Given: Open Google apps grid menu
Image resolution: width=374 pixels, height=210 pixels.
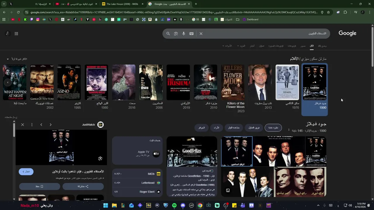Looking at the screenshot, I should coord(16,34).
